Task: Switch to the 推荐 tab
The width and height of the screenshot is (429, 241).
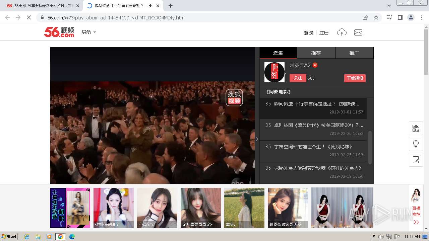Action: 316,53
